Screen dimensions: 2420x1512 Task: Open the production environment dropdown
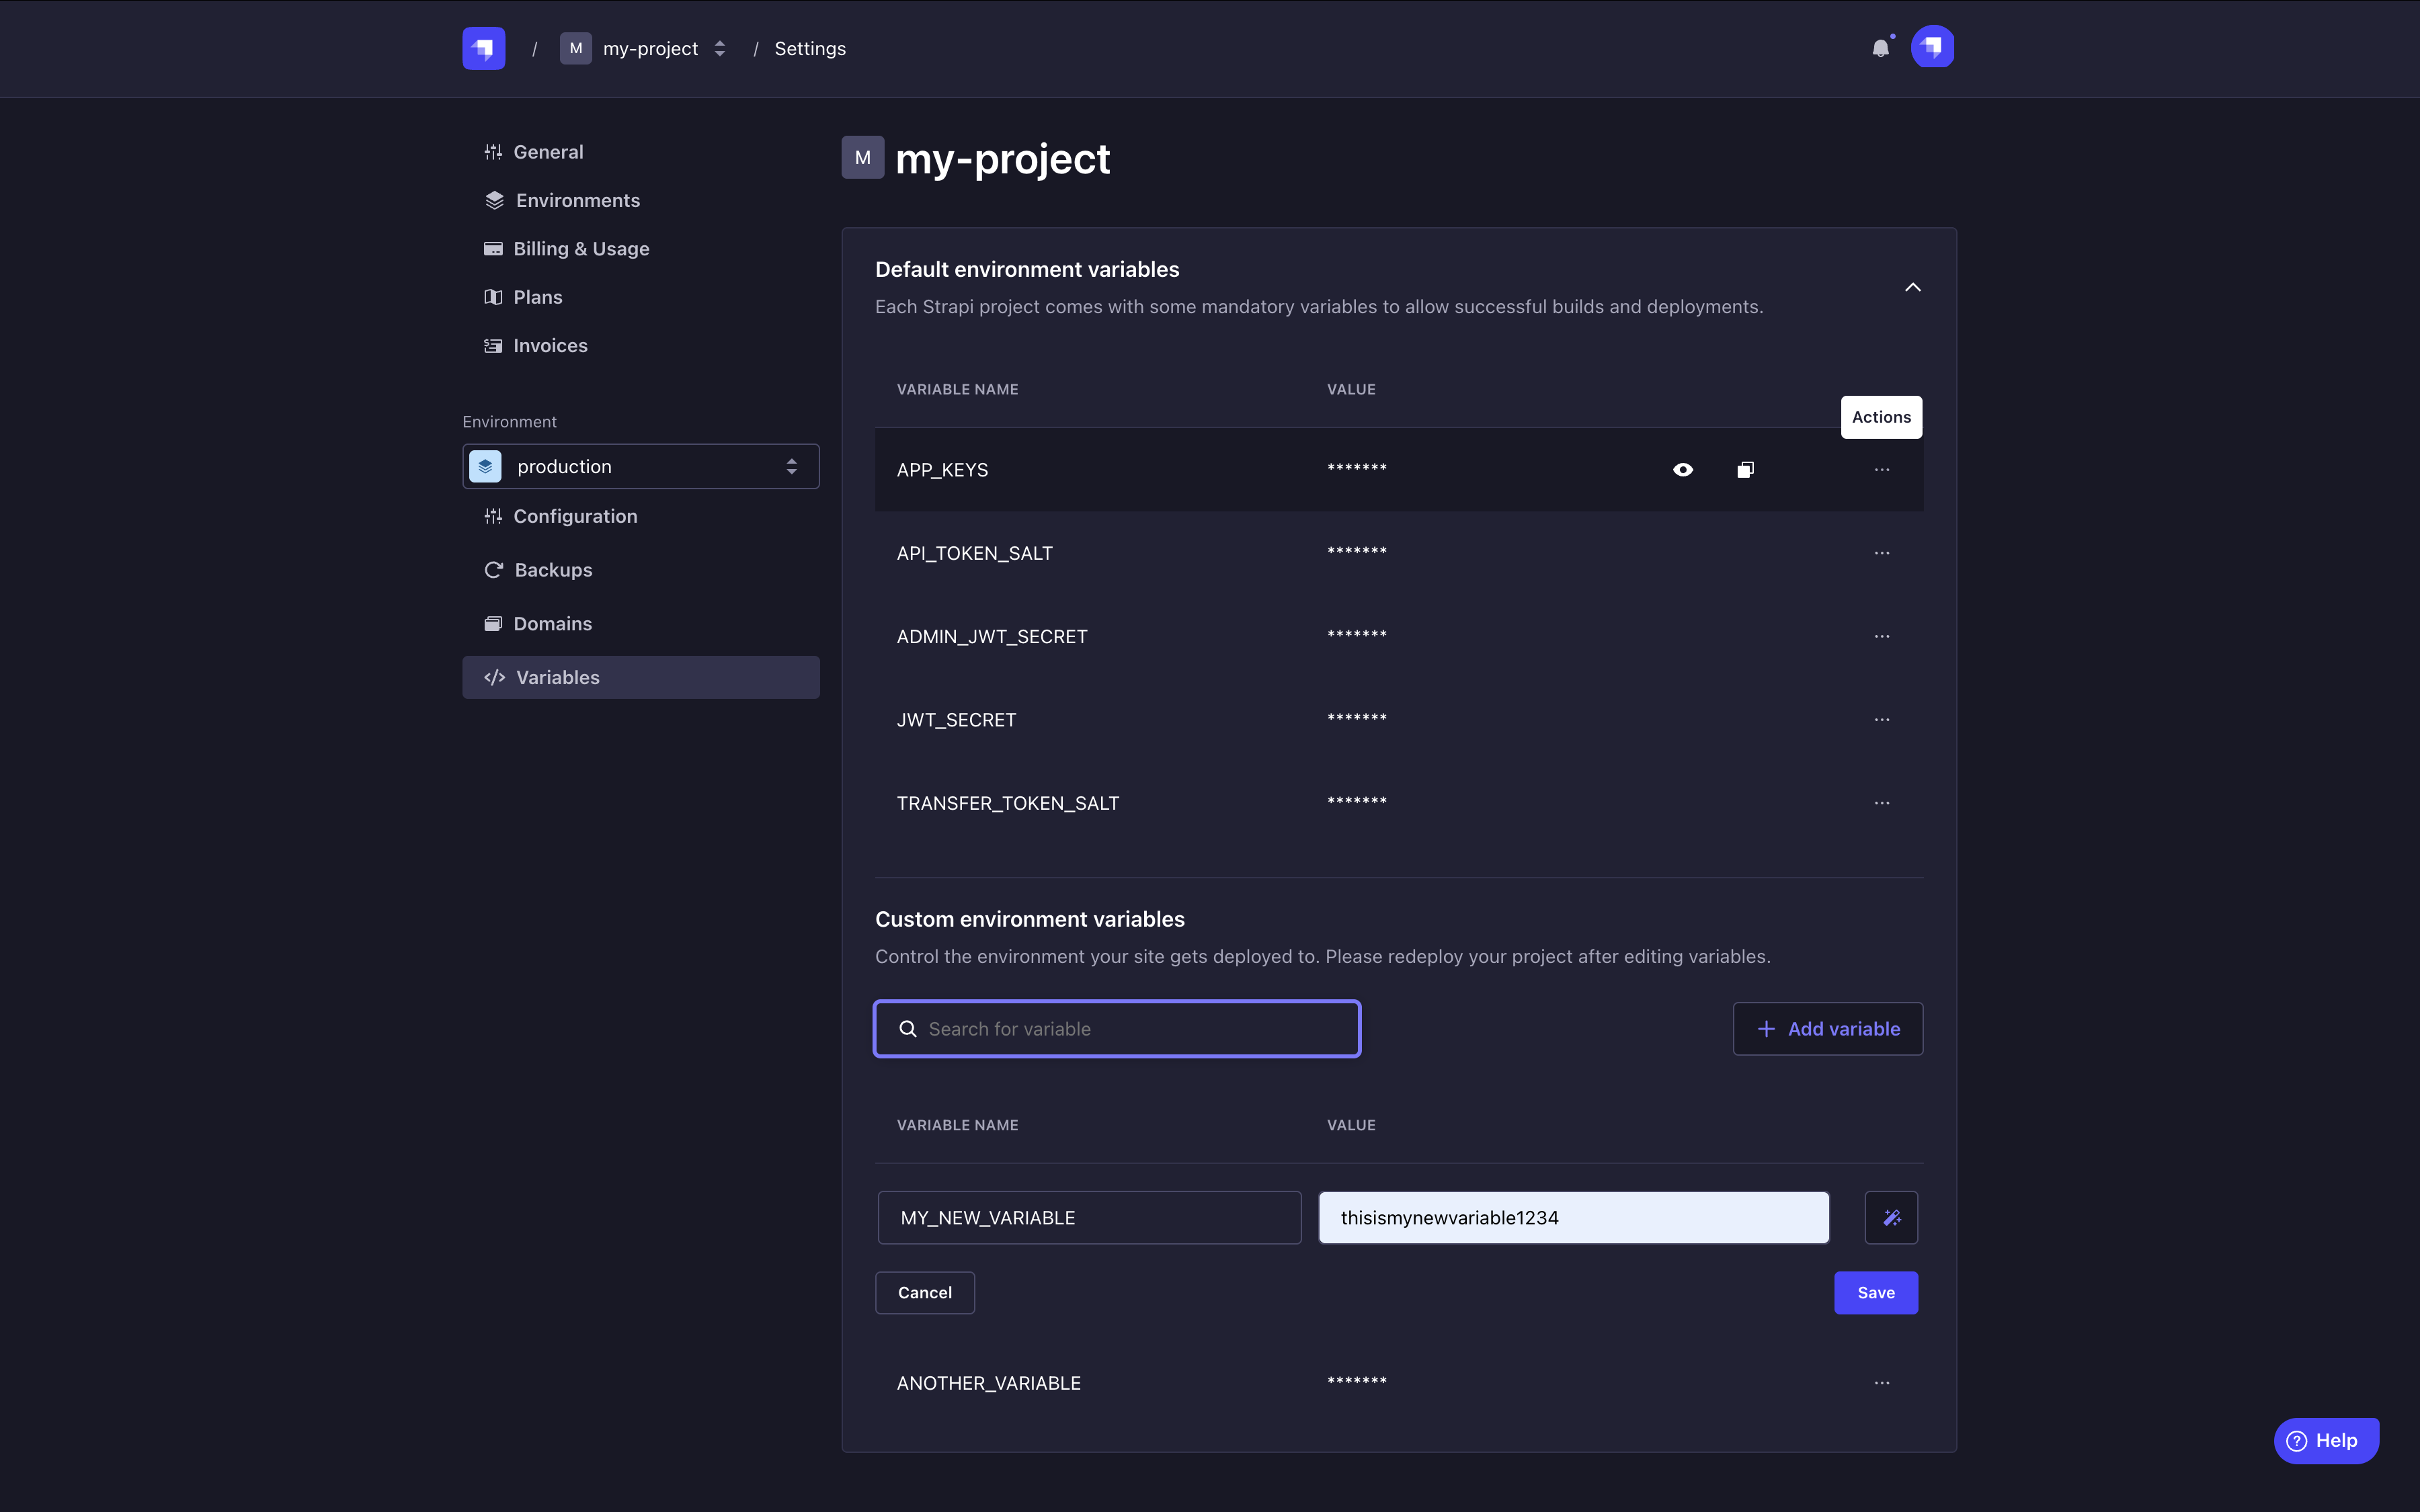pos(641,466)
